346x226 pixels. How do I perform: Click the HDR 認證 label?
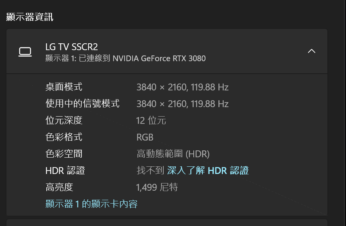(65, 171)
